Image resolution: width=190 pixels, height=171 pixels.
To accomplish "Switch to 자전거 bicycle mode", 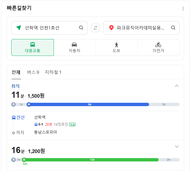I will 158,47.
